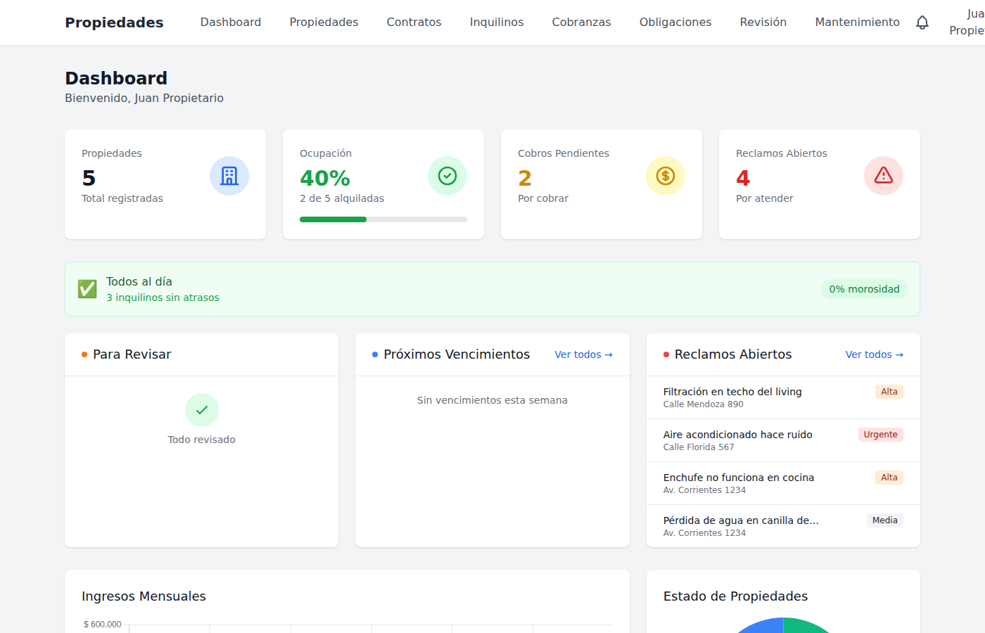
Task: Open the Obligaciones section
Action: 675,23
